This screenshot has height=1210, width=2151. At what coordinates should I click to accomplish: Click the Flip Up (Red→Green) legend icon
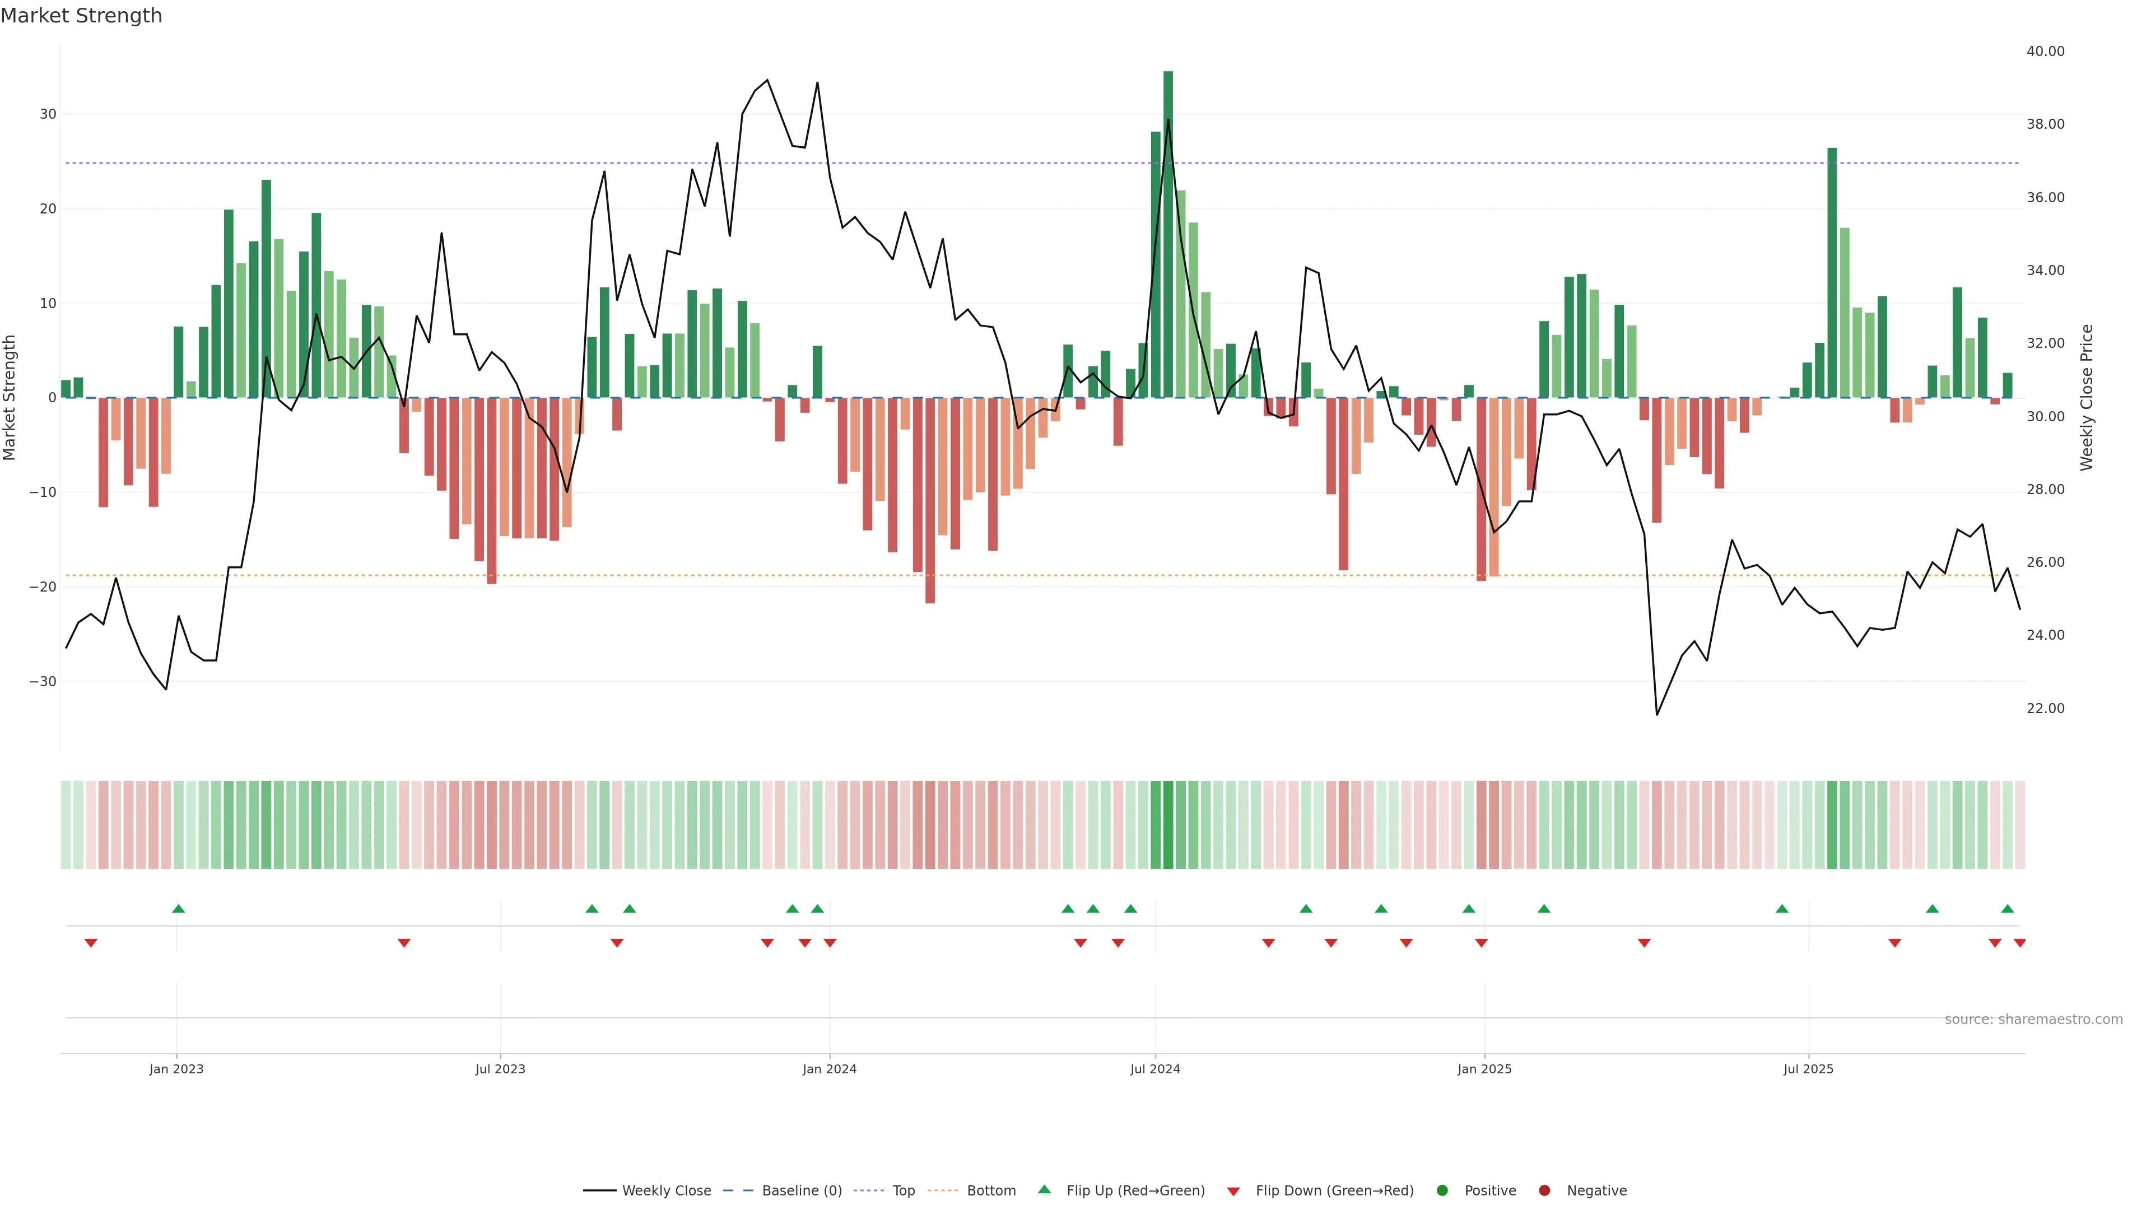1044,1189
